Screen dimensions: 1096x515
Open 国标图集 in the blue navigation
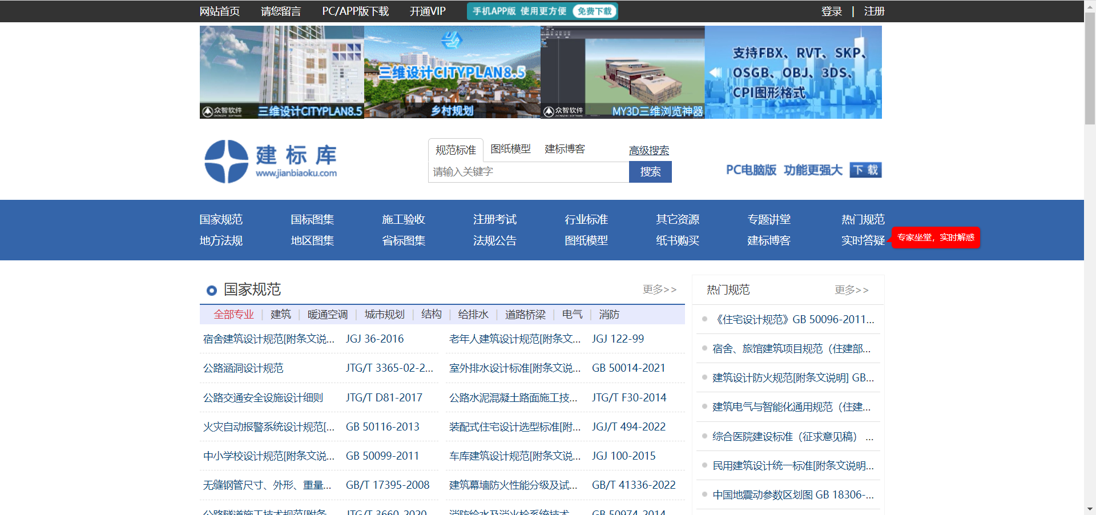coord(312,219)
